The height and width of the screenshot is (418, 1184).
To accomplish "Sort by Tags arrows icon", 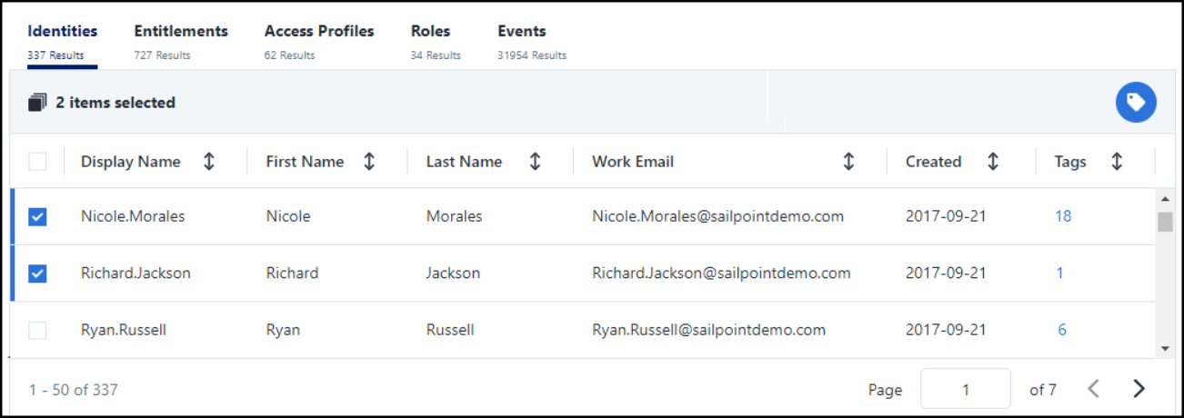I will point(1117,162).
